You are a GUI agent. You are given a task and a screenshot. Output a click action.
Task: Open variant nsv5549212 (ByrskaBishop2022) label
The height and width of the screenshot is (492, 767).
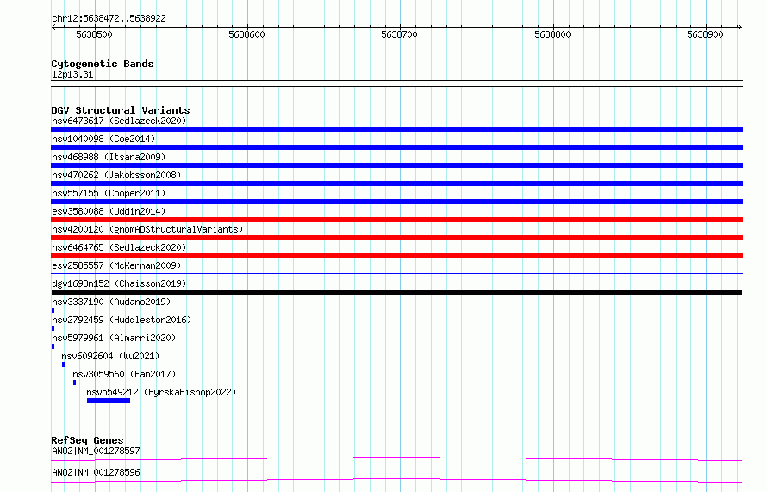(x=161, y=392)
